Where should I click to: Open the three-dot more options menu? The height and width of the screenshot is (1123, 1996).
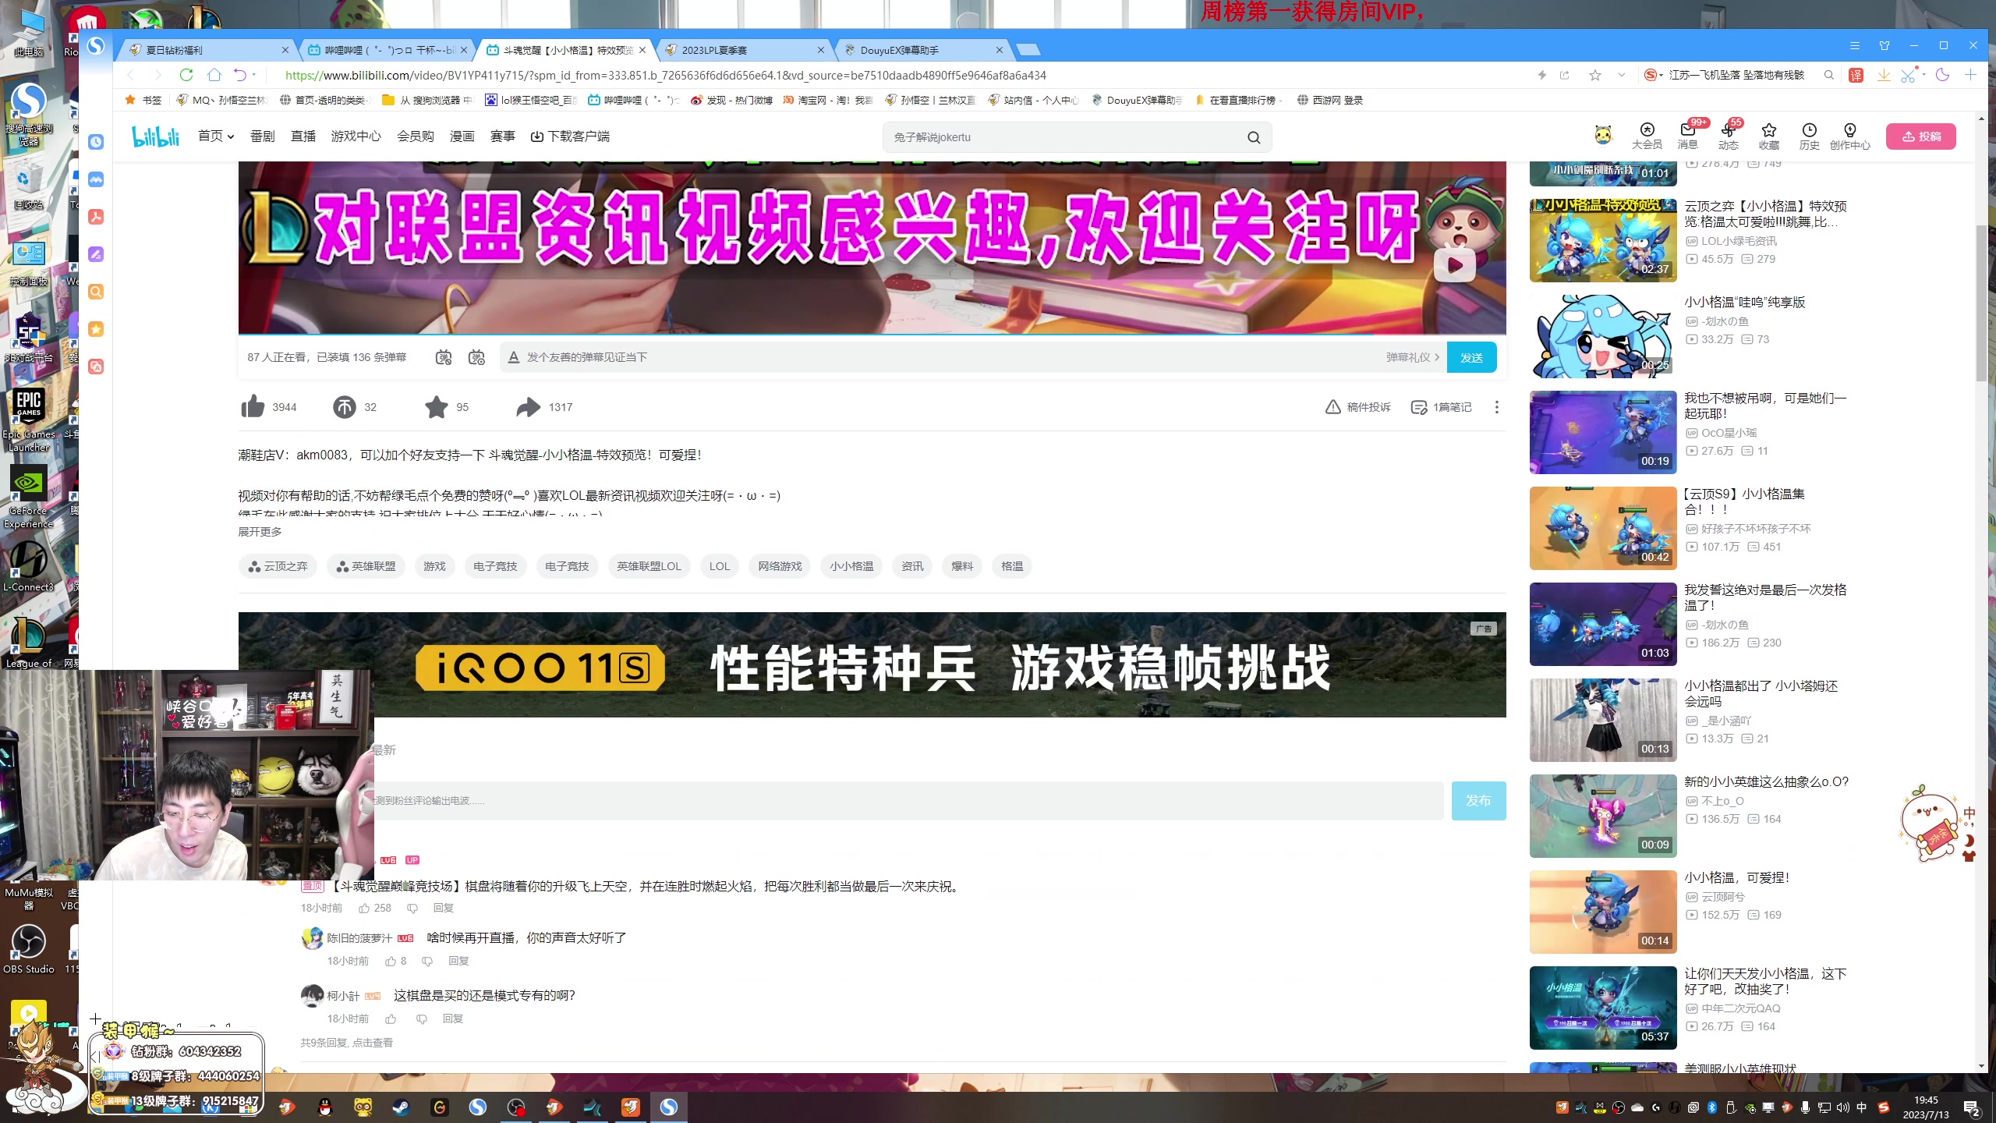tap(1496, 407)
